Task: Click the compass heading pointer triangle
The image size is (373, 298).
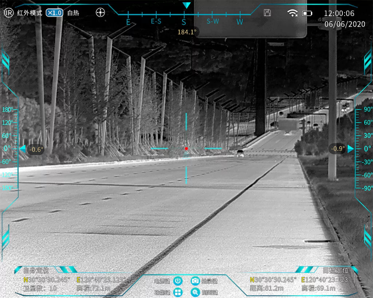Action: pos(186,5)
